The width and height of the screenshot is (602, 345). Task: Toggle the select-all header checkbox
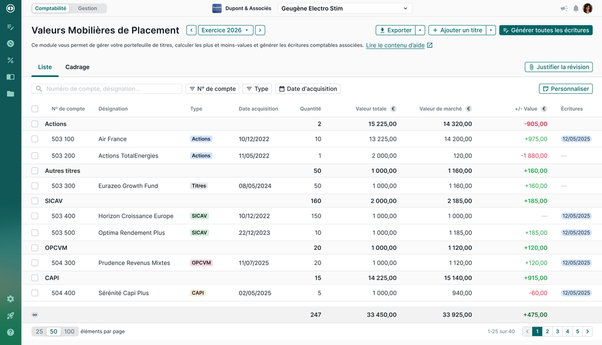(x=35, y=108)
